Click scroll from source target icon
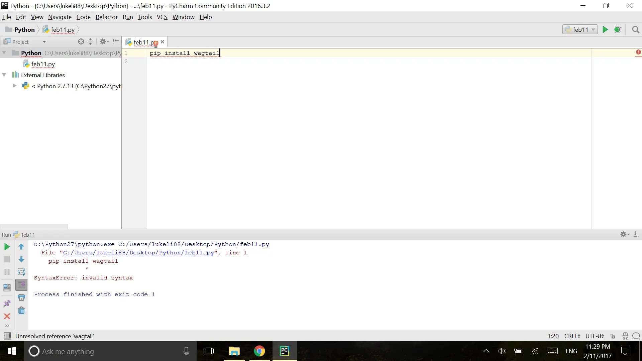This screenshot has width=642, height=361. [81, 41]
